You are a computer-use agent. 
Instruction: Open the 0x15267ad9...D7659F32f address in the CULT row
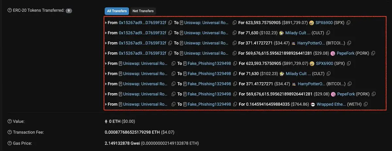(142, 33)
